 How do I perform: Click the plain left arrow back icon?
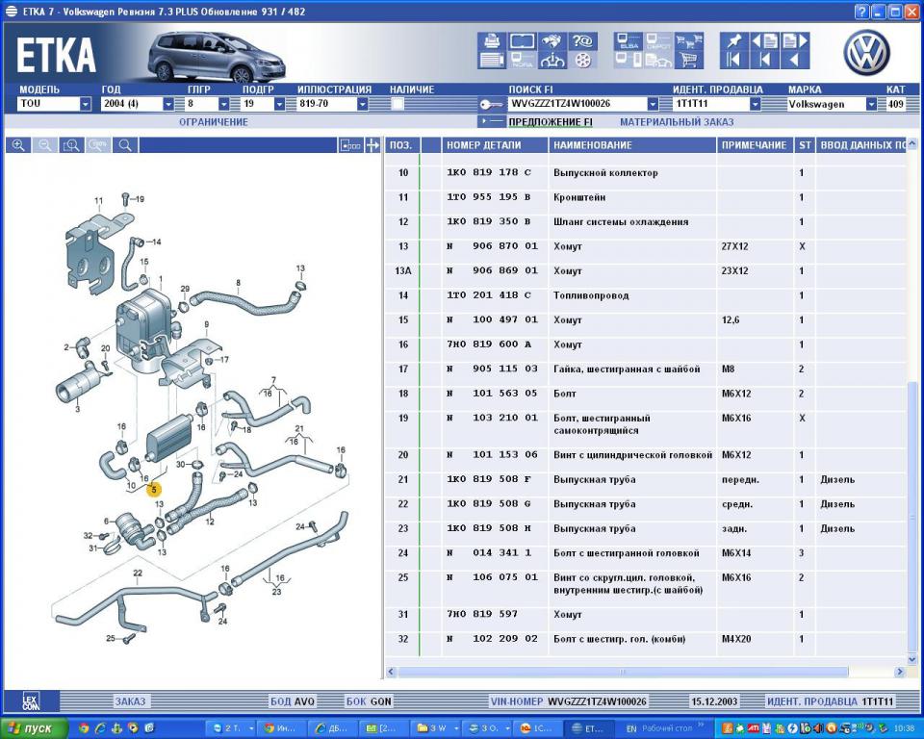(794, 60)
